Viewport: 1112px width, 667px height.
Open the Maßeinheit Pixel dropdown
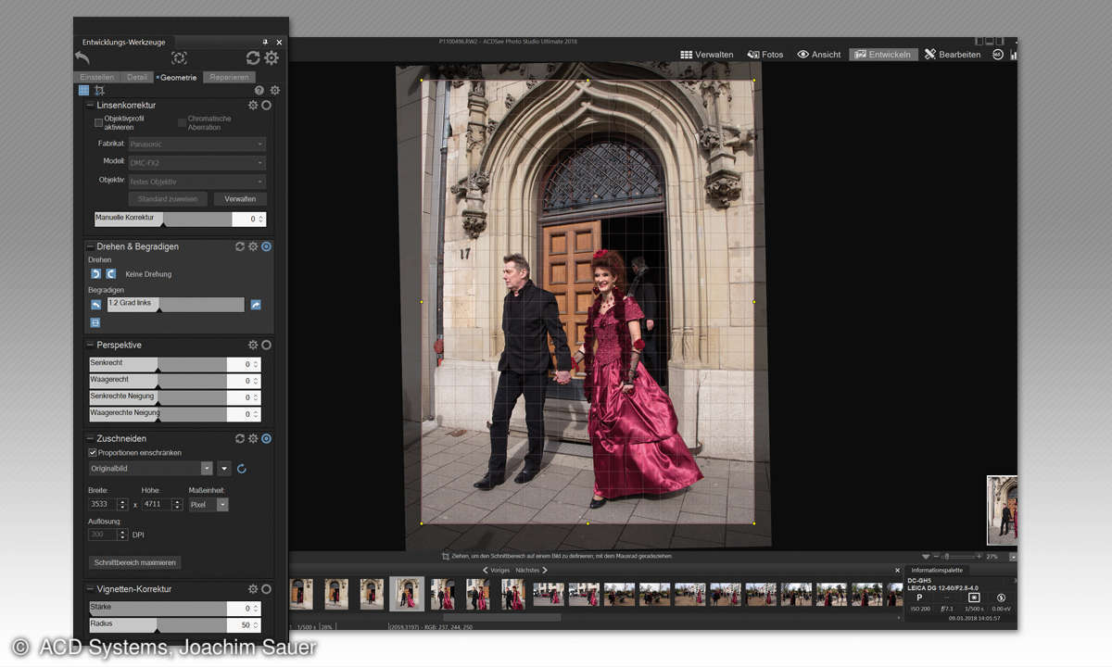pyautogui.click(x=208, y=505)
